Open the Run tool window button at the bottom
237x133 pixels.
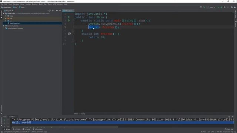pyautogui.click(x=7, y=129)
